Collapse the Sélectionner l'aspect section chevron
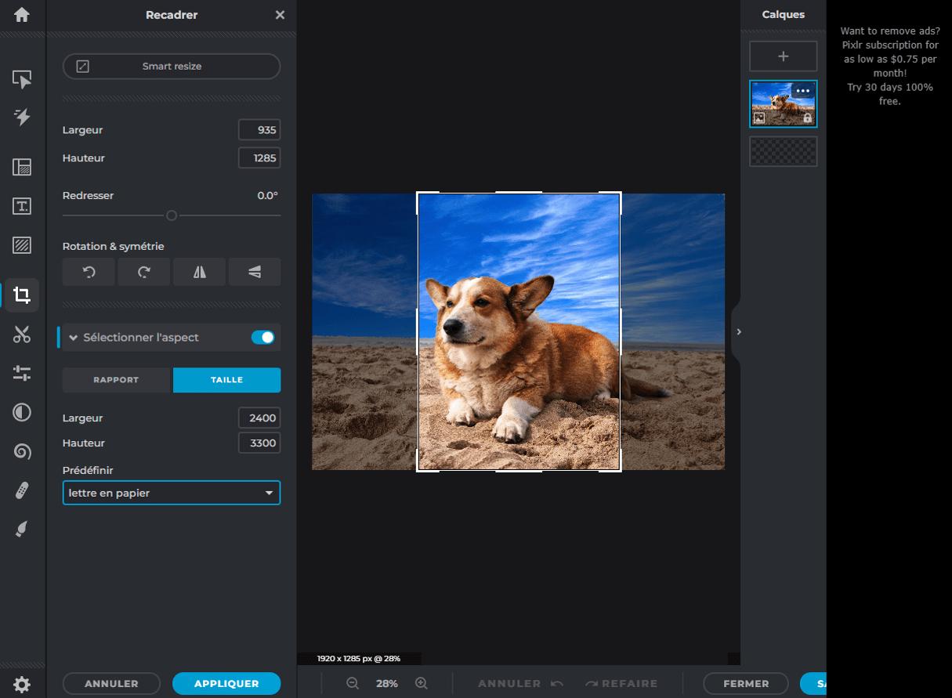952x698 pixels. (73, 337)
